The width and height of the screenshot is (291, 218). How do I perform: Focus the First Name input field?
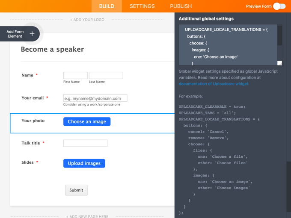(x=75, y=75)
